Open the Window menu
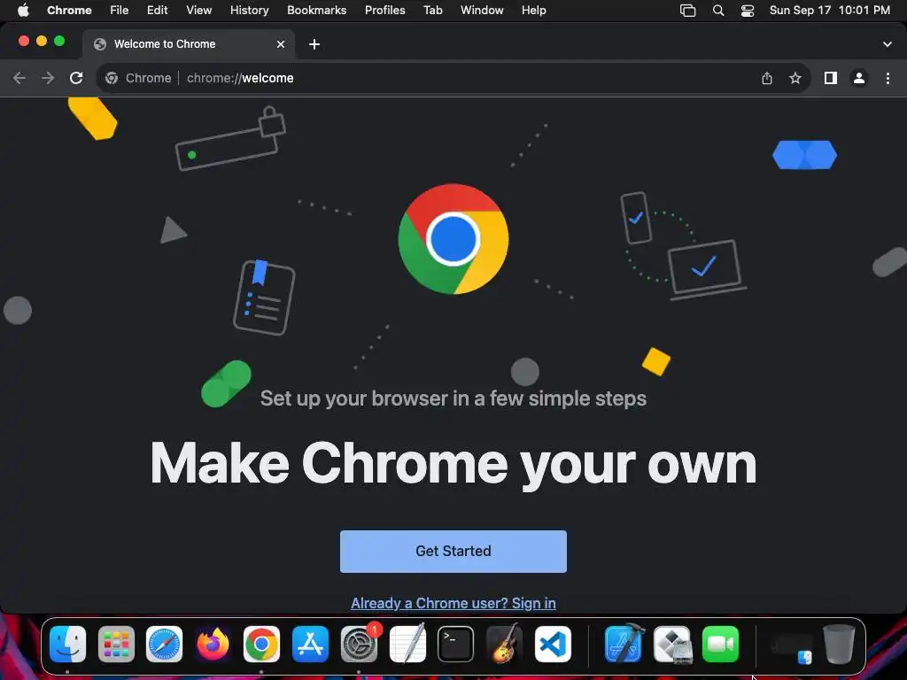Screen dimensions: 907x680 [x=482, y=11]
